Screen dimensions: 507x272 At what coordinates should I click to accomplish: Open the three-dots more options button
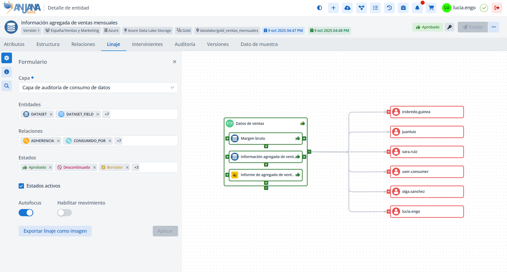(x=493, y=27)
